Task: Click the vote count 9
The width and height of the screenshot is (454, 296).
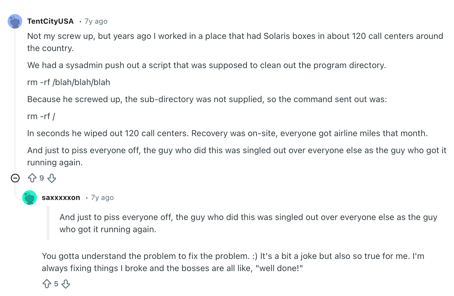Action: point(42,178)
